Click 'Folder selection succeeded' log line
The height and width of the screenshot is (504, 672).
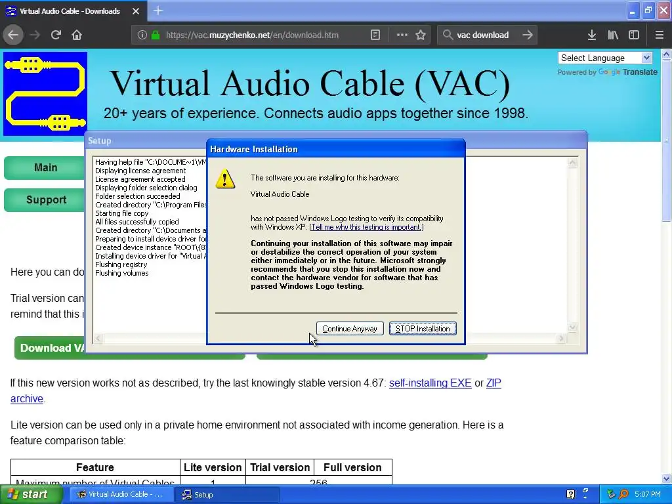tap(138, 196)
